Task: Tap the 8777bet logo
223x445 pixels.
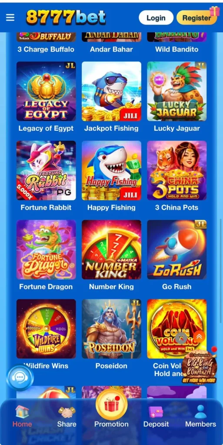Action: (66, 17)
